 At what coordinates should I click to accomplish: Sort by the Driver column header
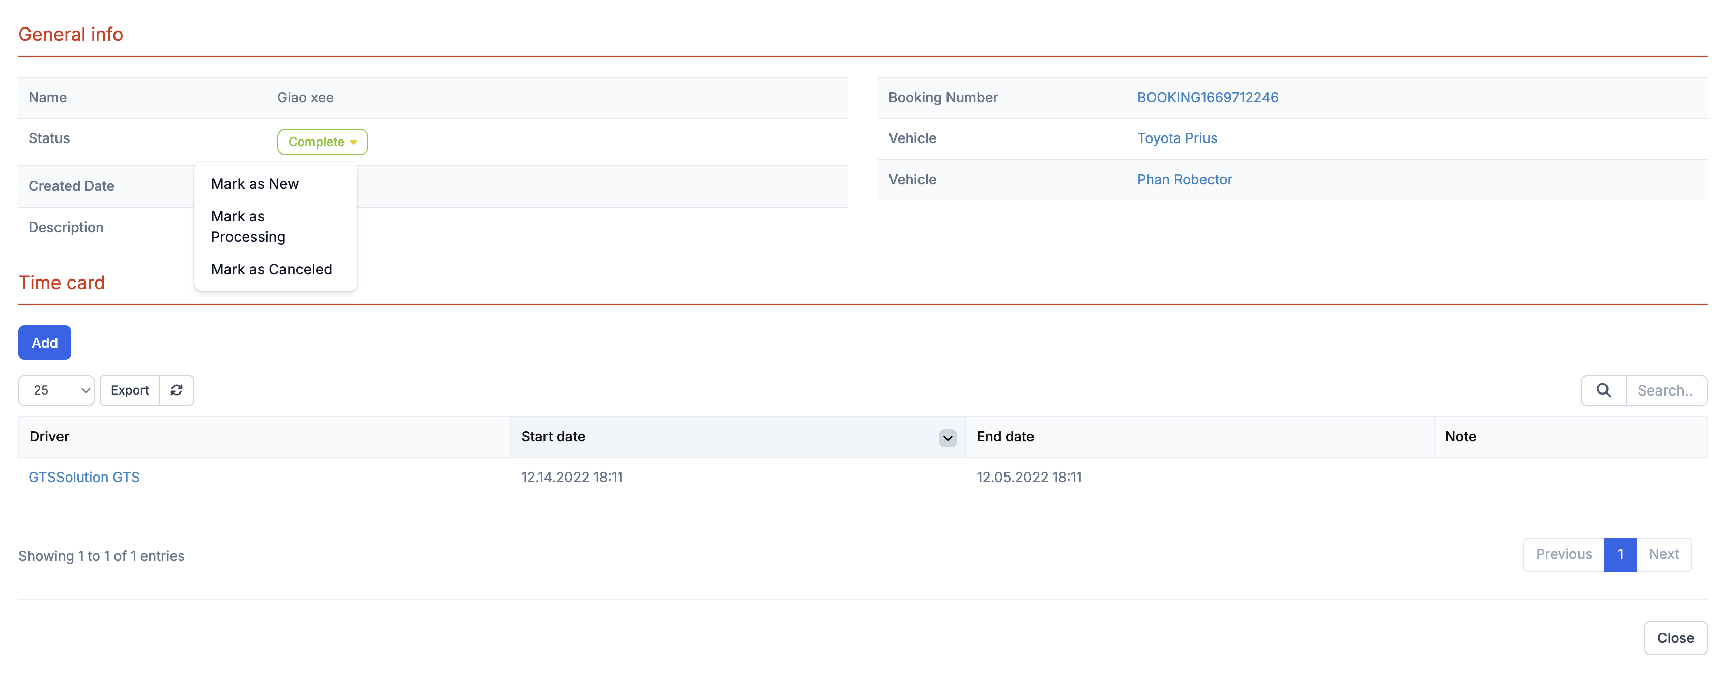pos(49,436)
